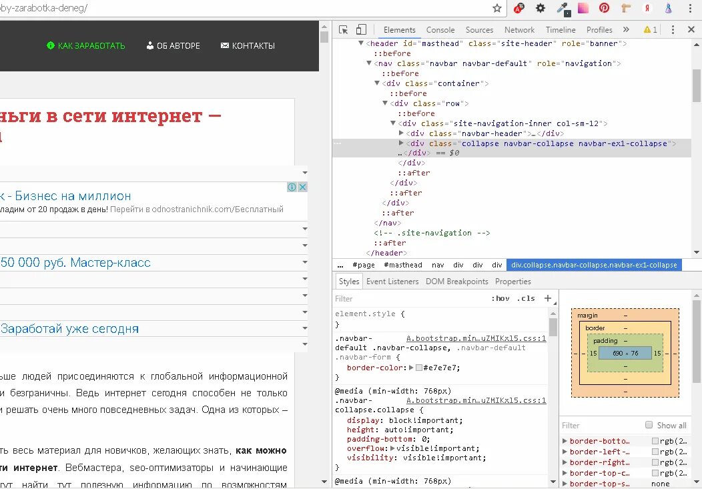The image size is (702, 489).
Task: Toggle .cls class editor
Action: [526, 298]
